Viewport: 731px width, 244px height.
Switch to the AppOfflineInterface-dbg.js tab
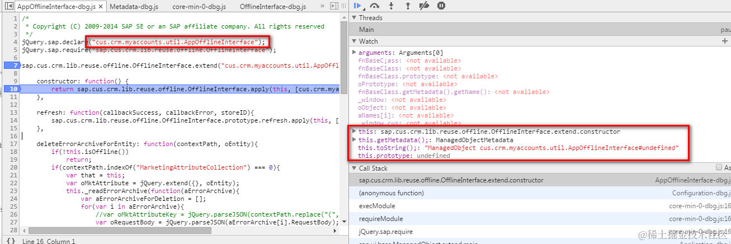pos(55,7)
